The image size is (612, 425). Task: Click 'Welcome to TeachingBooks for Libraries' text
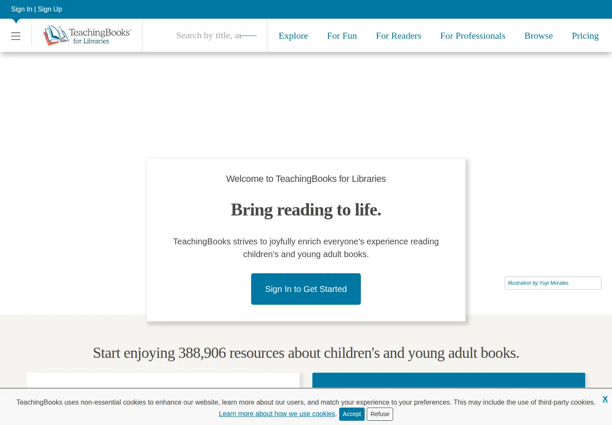click(306, 179)
